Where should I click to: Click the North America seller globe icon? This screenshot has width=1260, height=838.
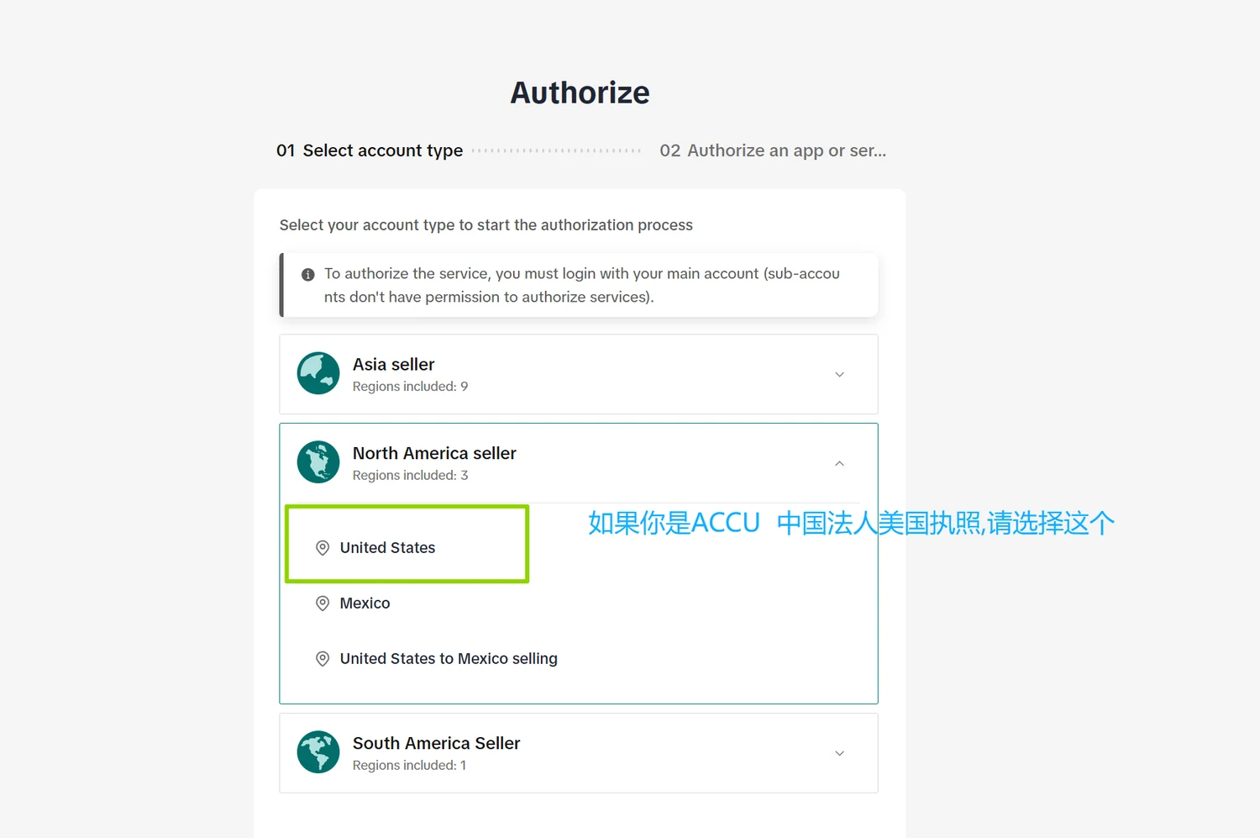click(318, 462)
